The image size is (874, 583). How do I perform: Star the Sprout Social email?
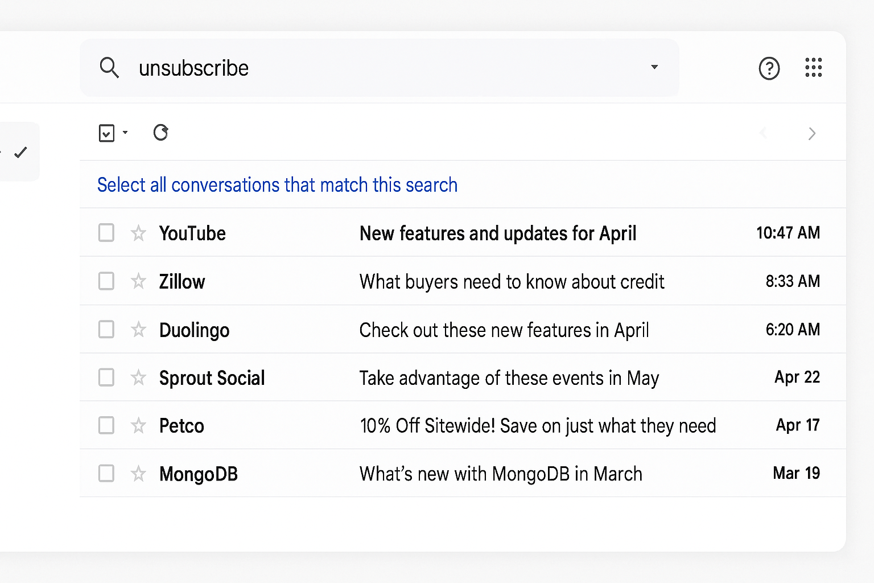[138, 377]
